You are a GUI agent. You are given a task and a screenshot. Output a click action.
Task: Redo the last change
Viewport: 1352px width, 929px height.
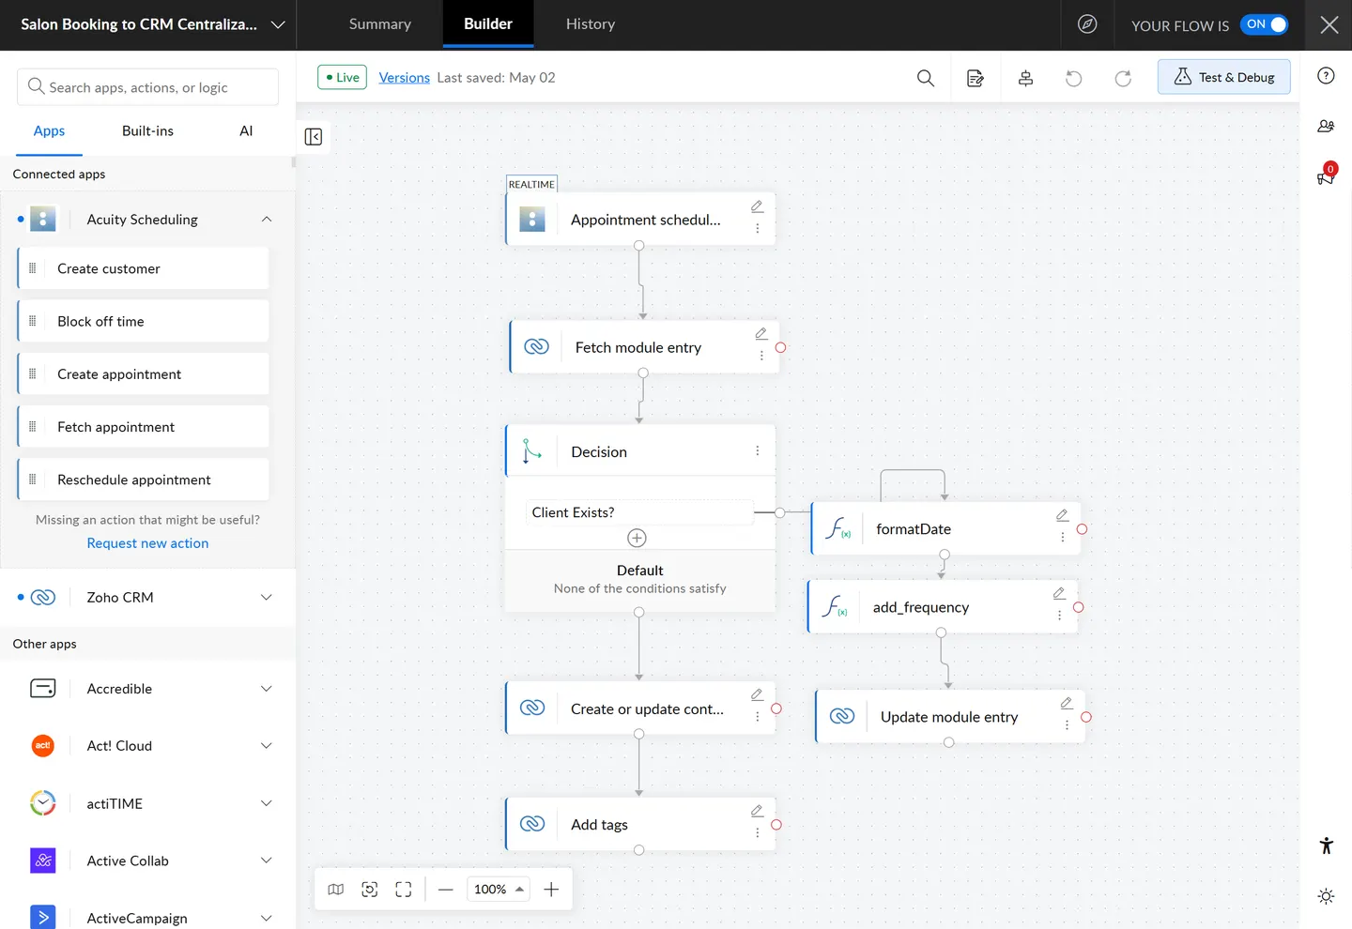(x=1123, y=78)
